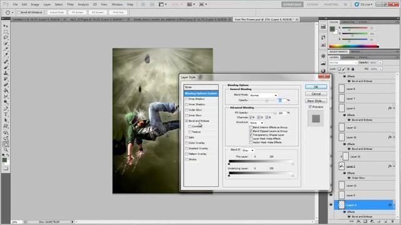Select the Move tool
The height and width of the screenshot is (225, 401).
pos(6,26)
